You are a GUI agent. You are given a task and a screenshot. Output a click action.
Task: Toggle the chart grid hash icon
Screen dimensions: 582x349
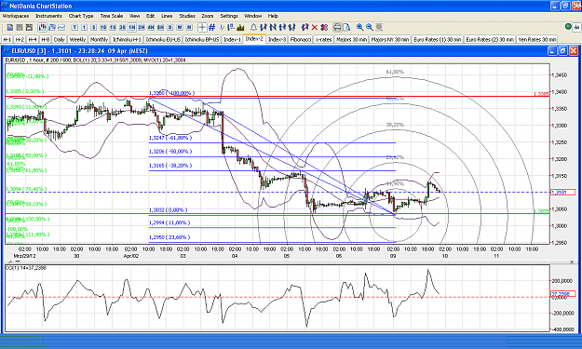(212, 27)
